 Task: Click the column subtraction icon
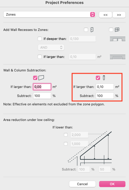click(104, 78)
